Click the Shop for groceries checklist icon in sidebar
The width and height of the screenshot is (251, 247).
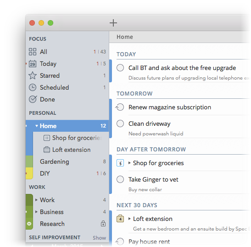(x=47, y=138)
